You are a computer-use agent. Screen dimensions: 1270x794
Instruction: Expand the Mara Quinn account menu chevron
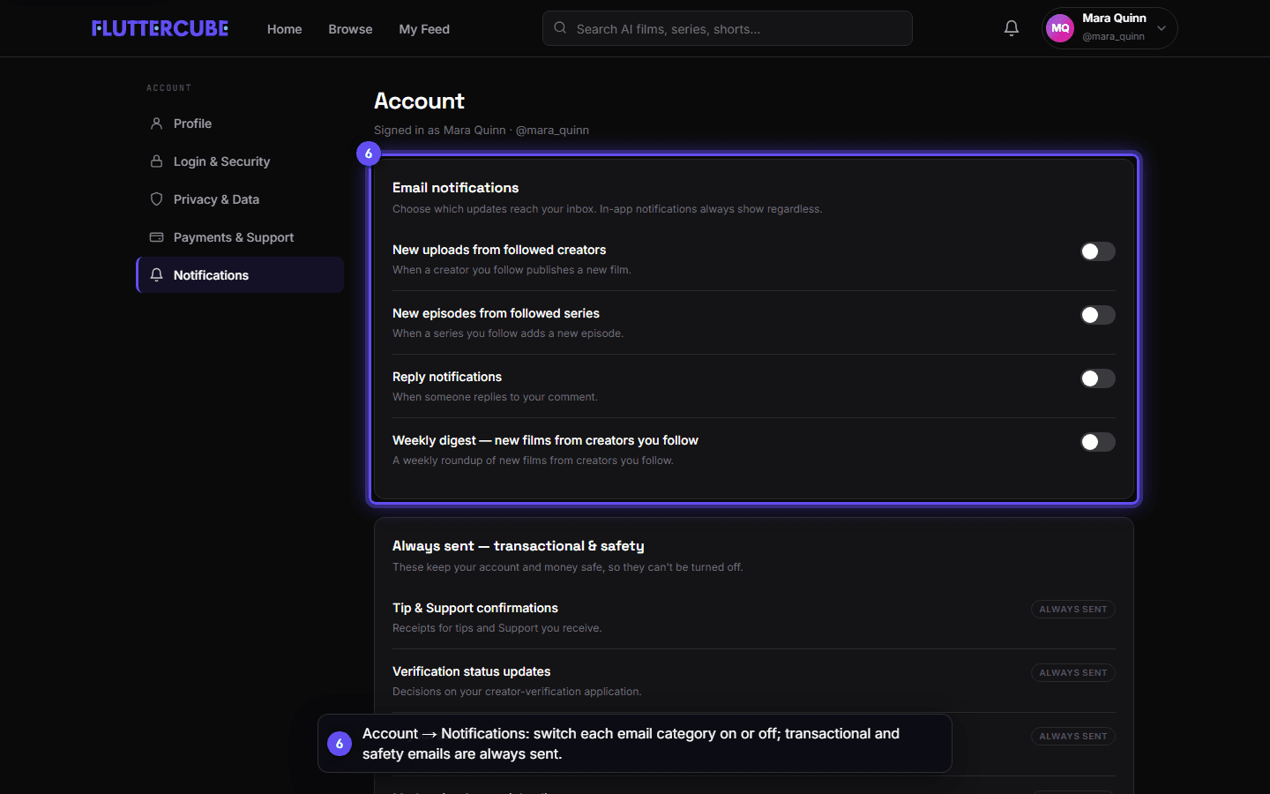point(1162,28)
